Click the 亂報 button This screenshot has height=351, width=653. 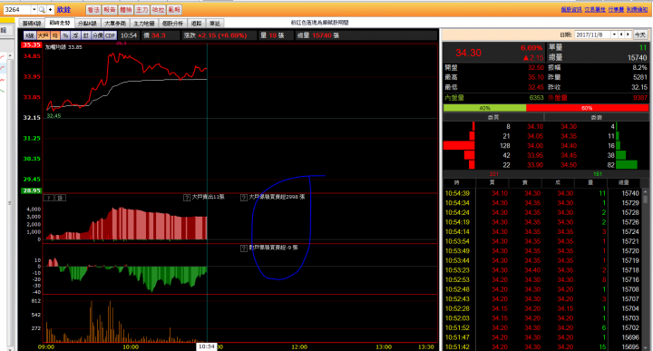(x=174, y=10)
